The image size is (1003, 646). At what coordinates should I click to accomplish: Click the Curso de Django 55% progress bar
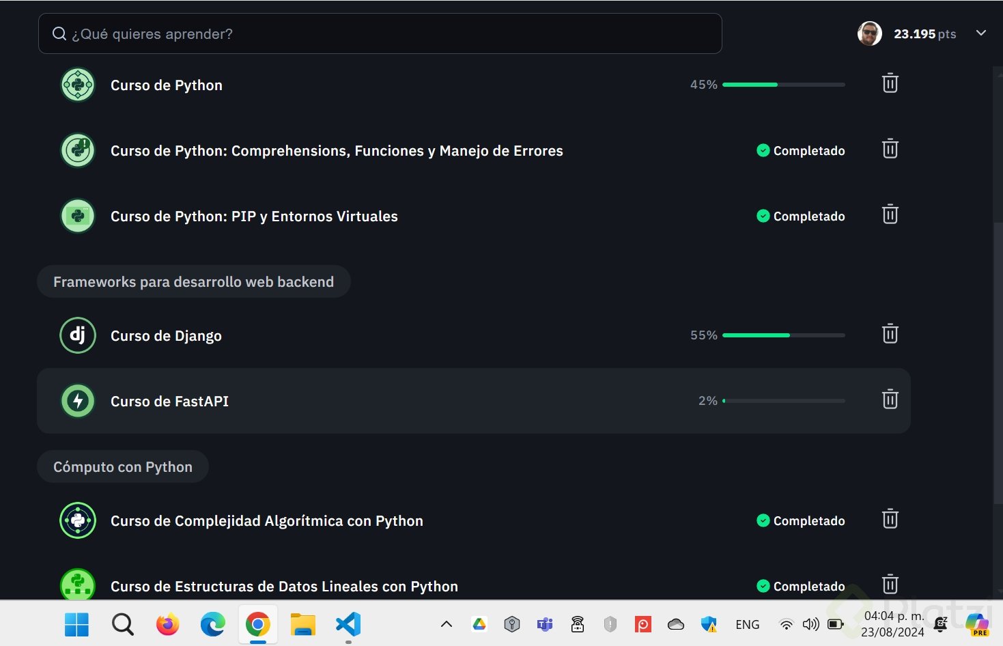coord(784,335)
